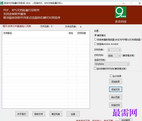Click the green Naimo Technology logo
This screenshot has width=142, height=121.
coord(121,12)
